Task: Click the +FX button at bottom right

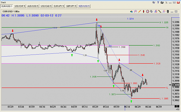Action: (177, 109)
